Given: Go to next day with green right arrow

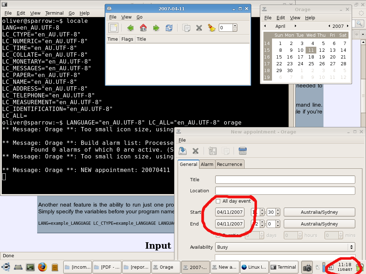Looking at the screenshot, I should pyautogui.click(x=156, y=28).
